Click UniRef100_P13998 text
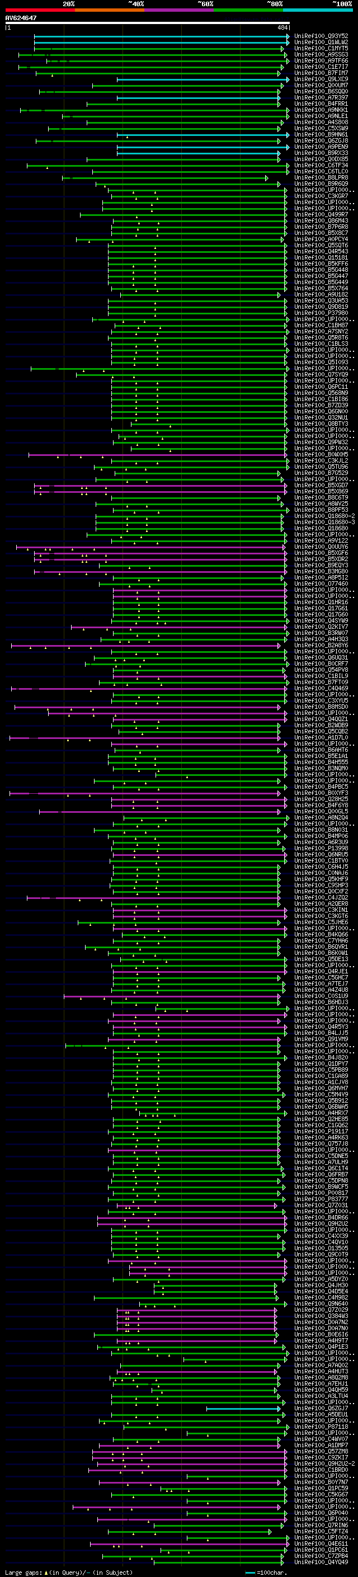Viewport: 358px width, 1577px height. [321, 849]
